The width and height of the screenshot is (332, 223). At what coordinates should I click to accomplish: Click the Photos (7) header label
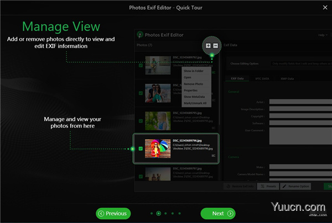[x=144, y=45]
